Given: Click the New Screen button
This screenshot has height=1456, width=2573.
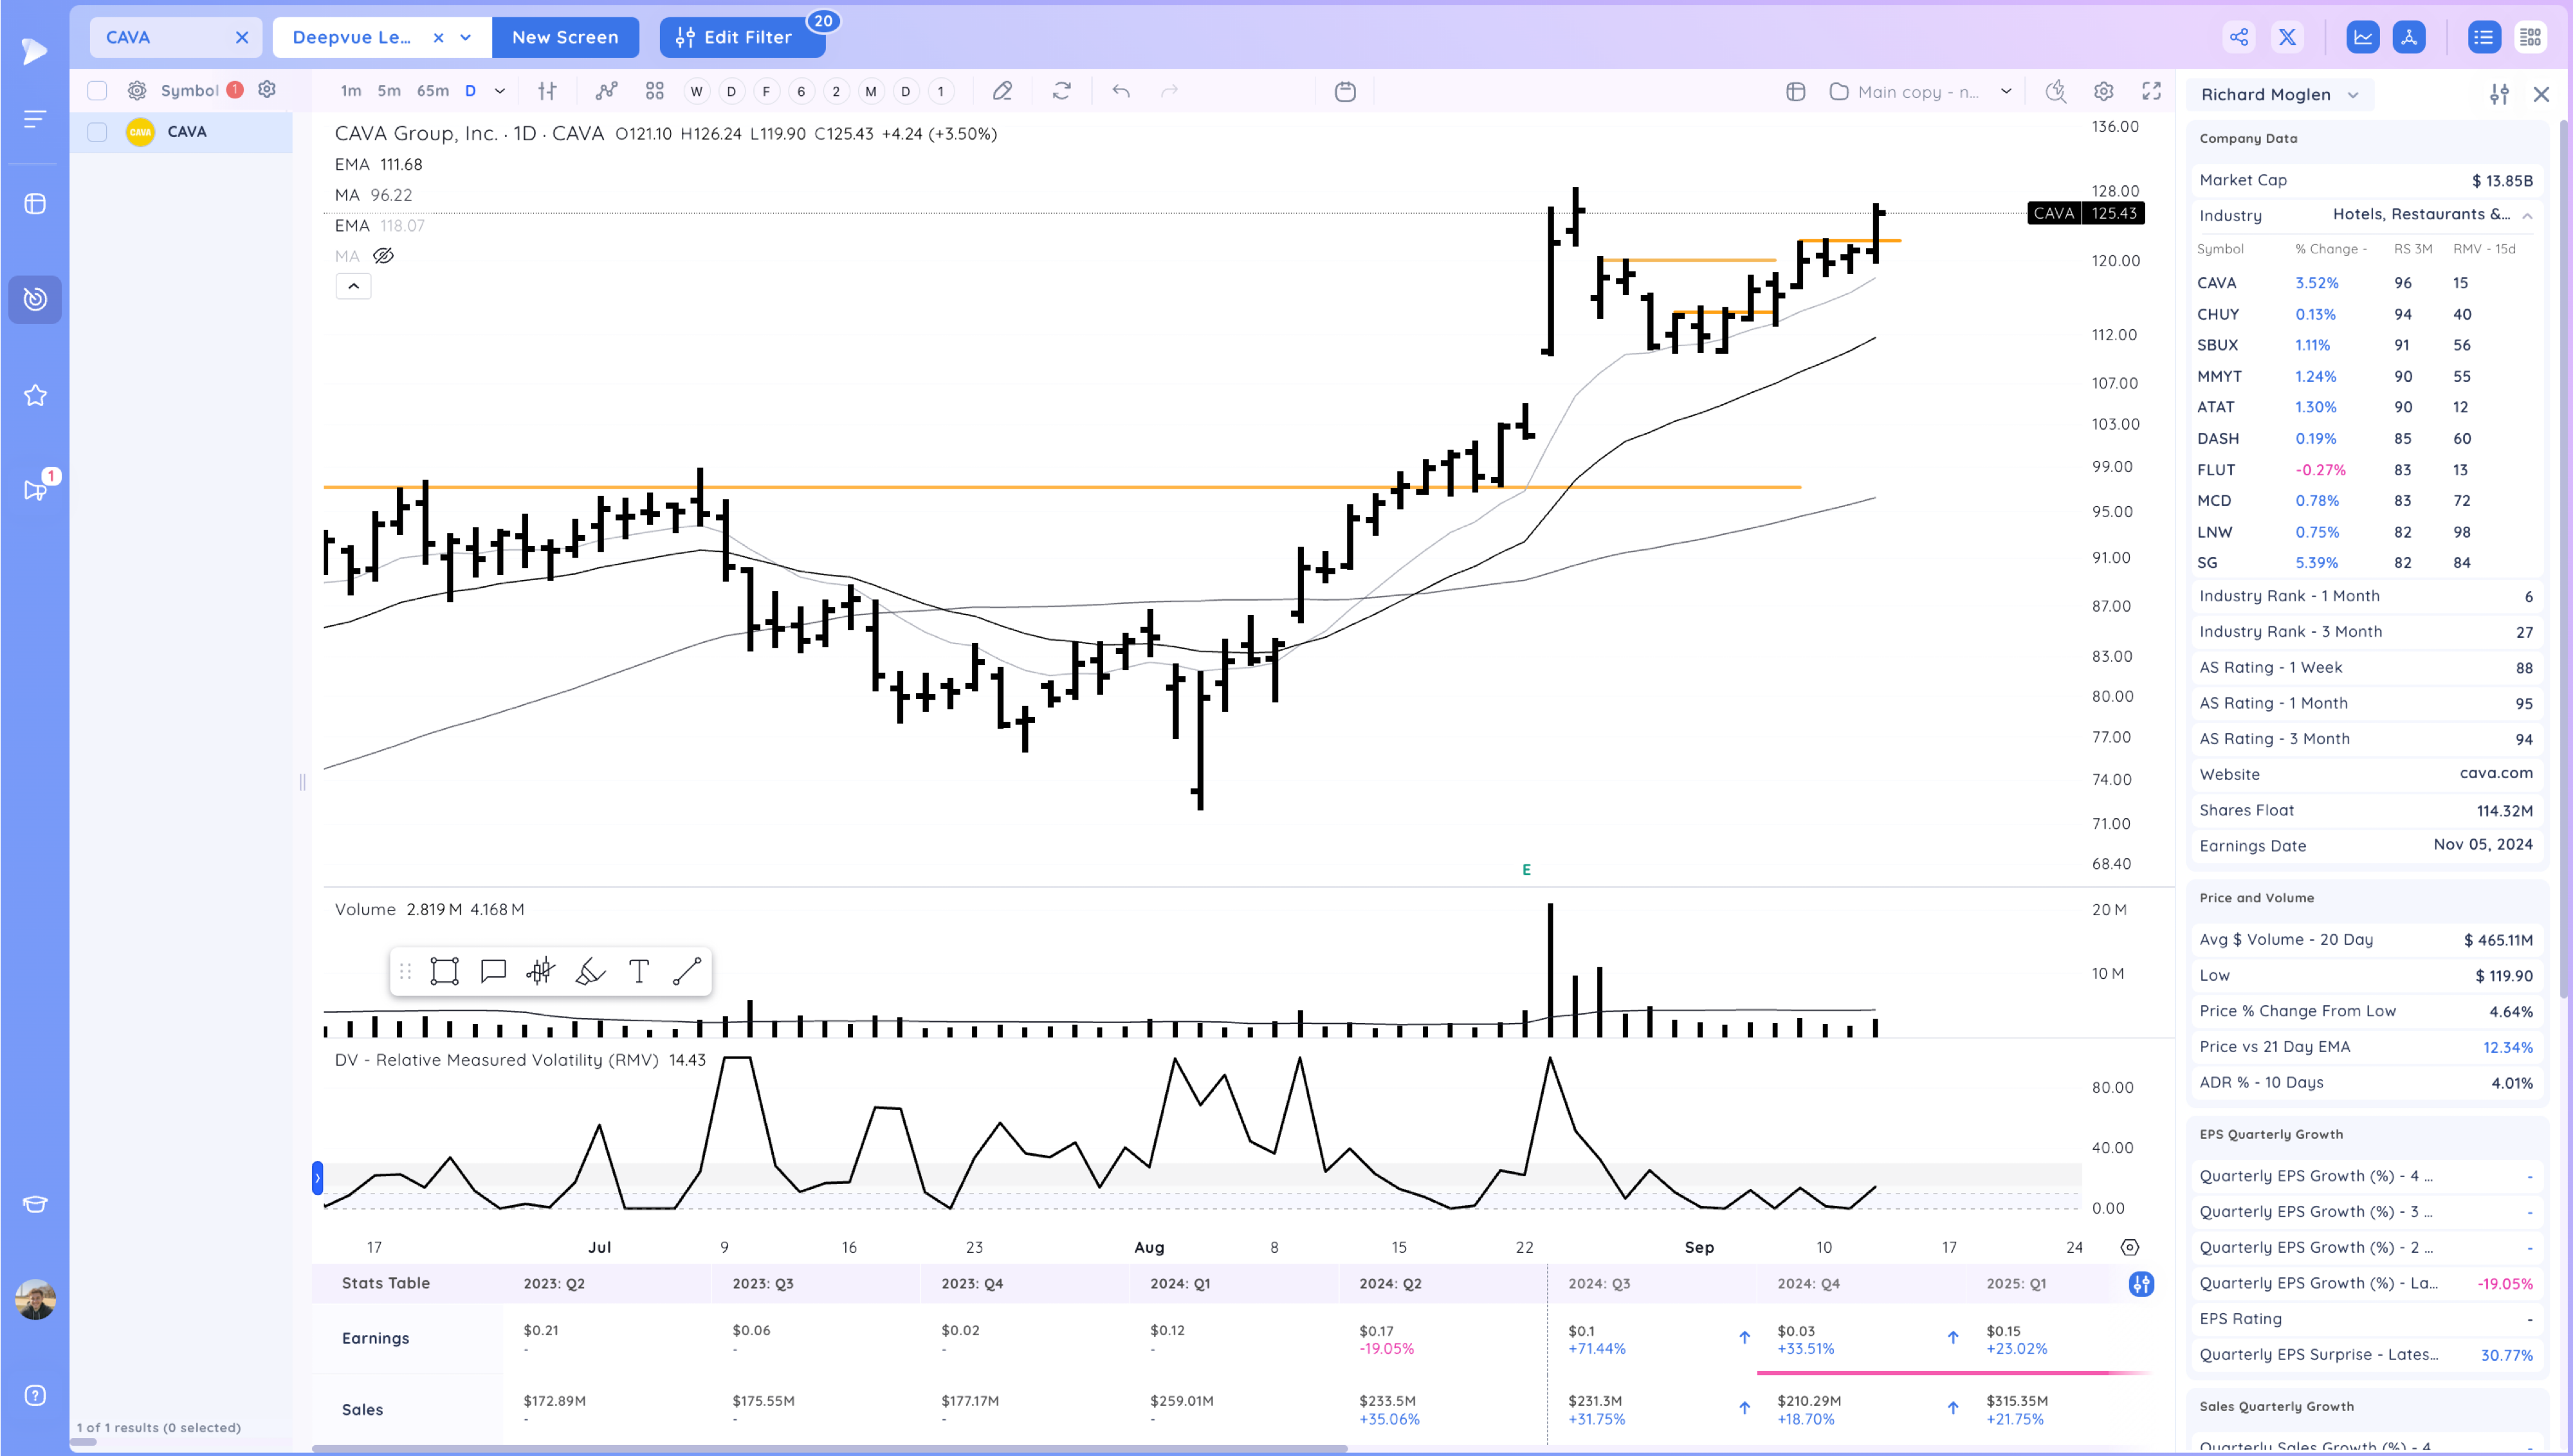Looking at the screenshot, I should point(565,37).
